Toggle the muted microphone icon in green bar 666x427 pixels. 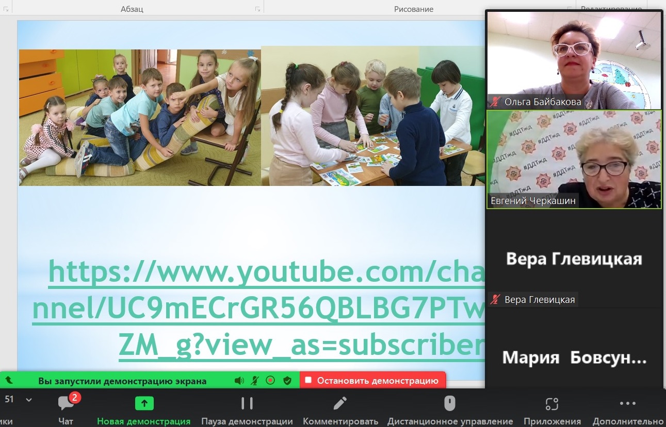tap(255, 381)
